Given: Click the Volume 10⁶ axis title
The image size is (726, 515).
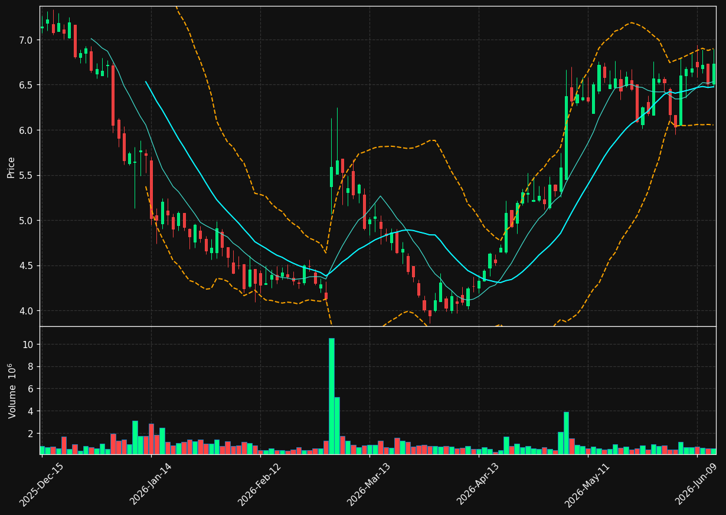Looking at the screenshot, I should 11,391.
